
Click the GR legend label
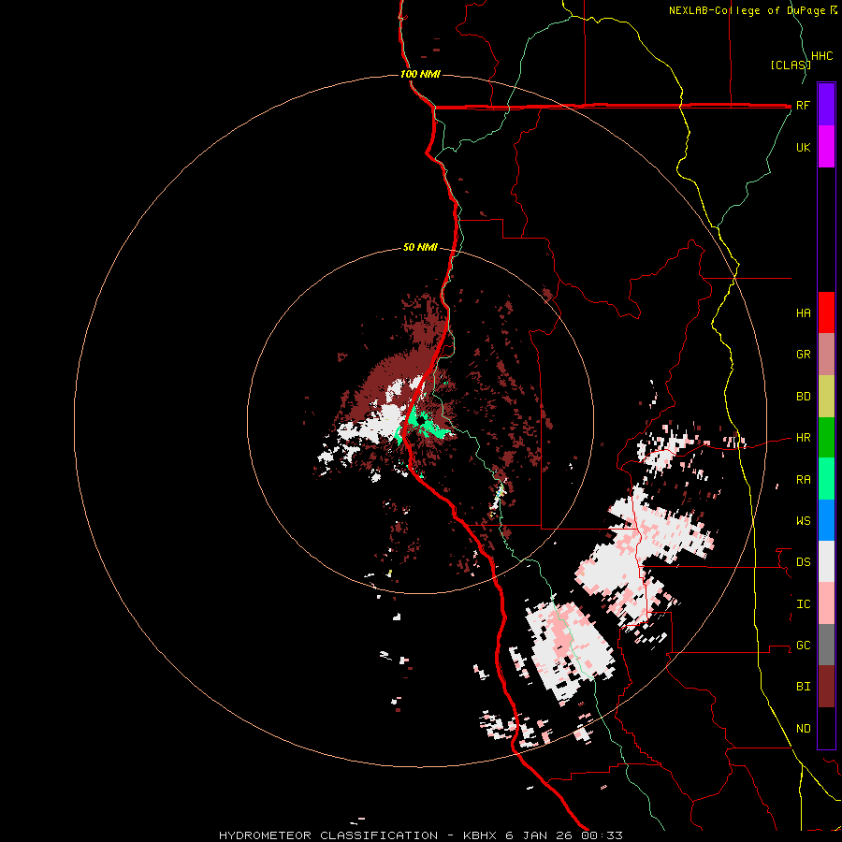pyautogui.click(x=803, y=355)
